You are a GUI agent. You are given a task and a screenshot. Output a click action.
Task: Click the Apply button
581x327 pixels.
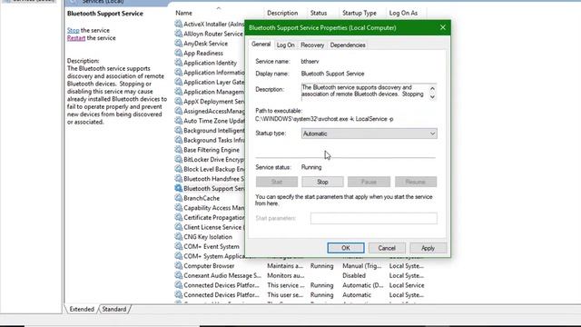coord(428,248)
